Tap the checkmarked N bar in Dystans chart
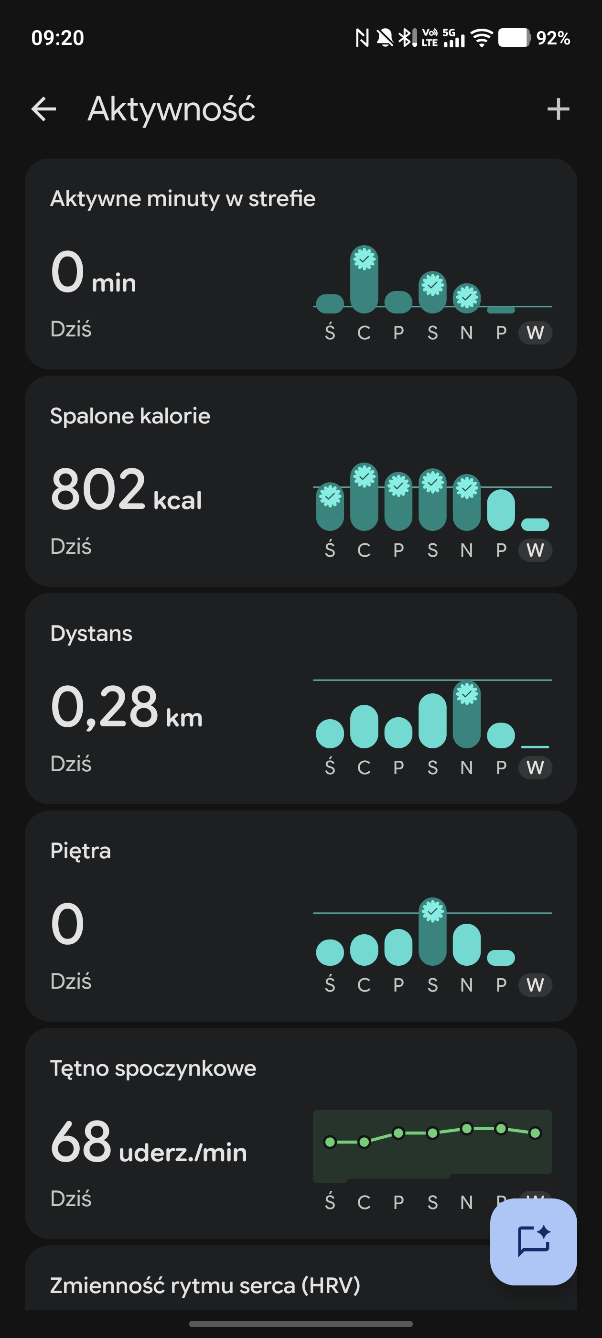This screenshot has height=1338, width=602. [466, 714]
